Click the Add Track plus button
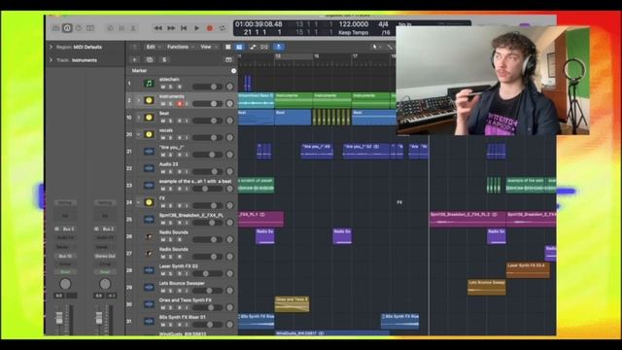 coord(134,59)
